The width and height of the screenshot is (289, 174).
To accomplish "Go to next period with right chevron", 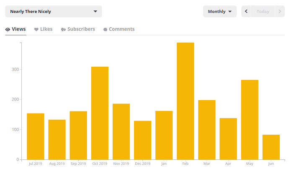I will point(280,12).
